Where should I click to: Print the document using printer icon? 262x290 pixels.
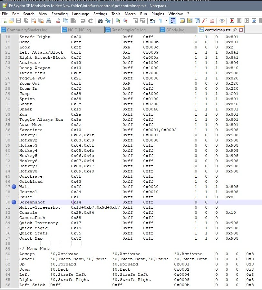[x=48, y=21]
